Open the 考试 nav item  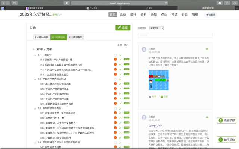coord(174,15)
